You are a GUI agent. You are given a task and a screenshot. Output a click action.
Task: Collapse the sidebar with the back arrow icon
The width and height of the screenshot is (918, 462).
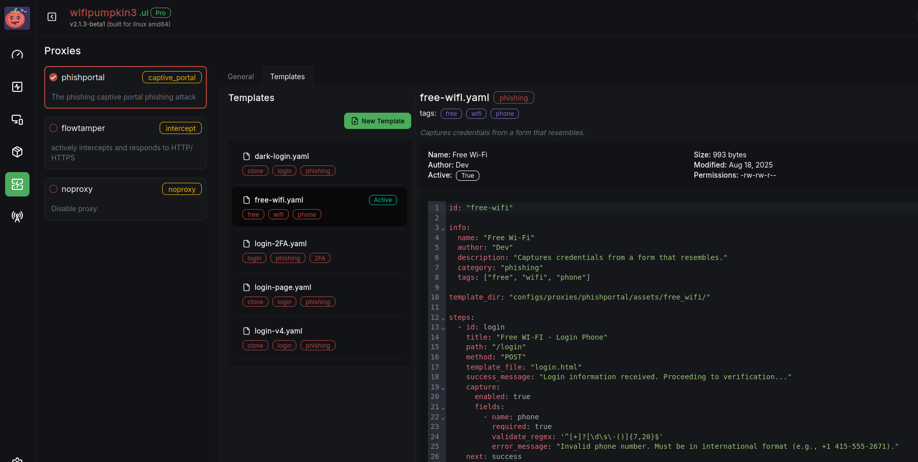pos(52,17)
